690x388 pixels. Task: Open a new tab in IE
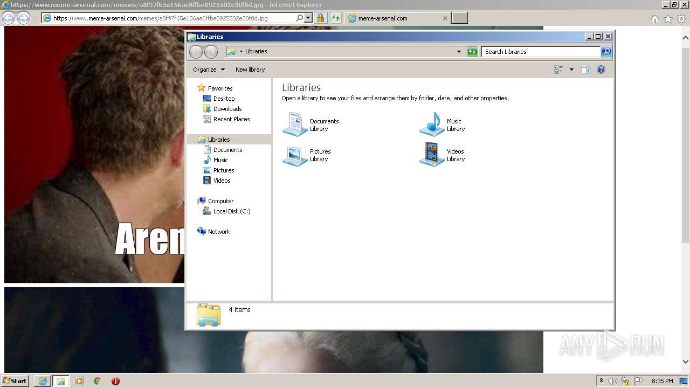coord(459,18)
